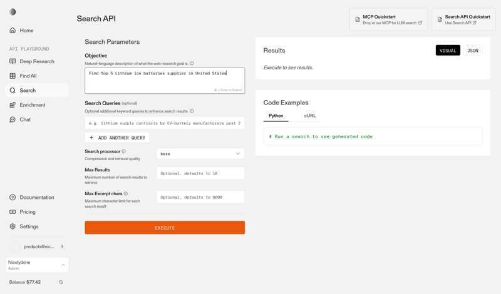
Task: Click the EXECUTE button
Action: pos(165,228)
